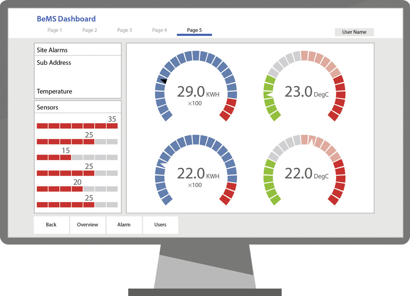Open the Overview button
Viewport: 410px width, 296px height.
pyautogui.click(x=87, y=225)
